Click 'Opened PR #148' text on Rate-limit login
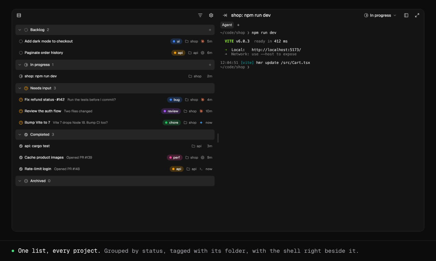The image size is (436, 261). tap(67, 169)
